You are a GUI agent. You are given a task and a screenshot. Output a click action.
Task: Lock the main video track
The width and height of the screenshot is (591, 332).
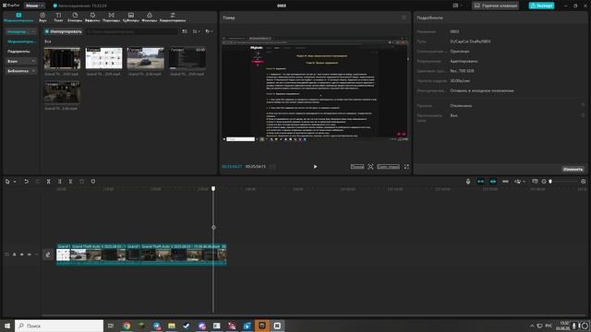[x=15, y=255]
